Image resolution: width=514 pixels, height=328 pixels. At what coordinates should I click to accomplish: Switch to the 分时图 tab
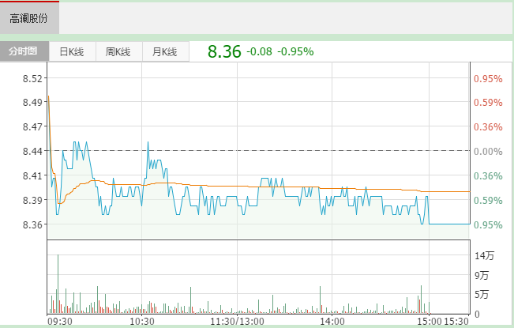point(24,51)
